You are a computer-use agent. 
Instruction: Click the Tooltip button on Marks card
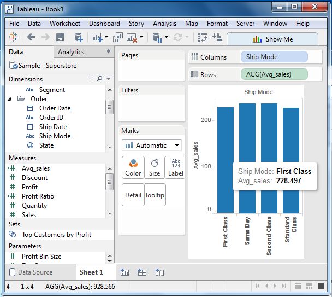click(155, 195)
